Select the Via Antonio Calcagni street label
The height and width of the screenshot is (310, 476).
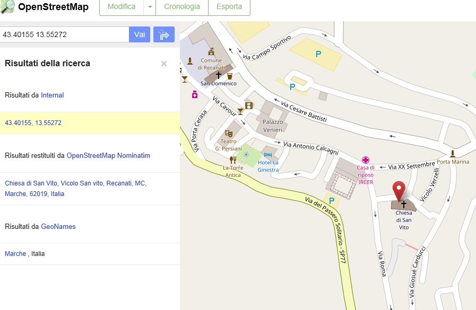tap(310, 148)
